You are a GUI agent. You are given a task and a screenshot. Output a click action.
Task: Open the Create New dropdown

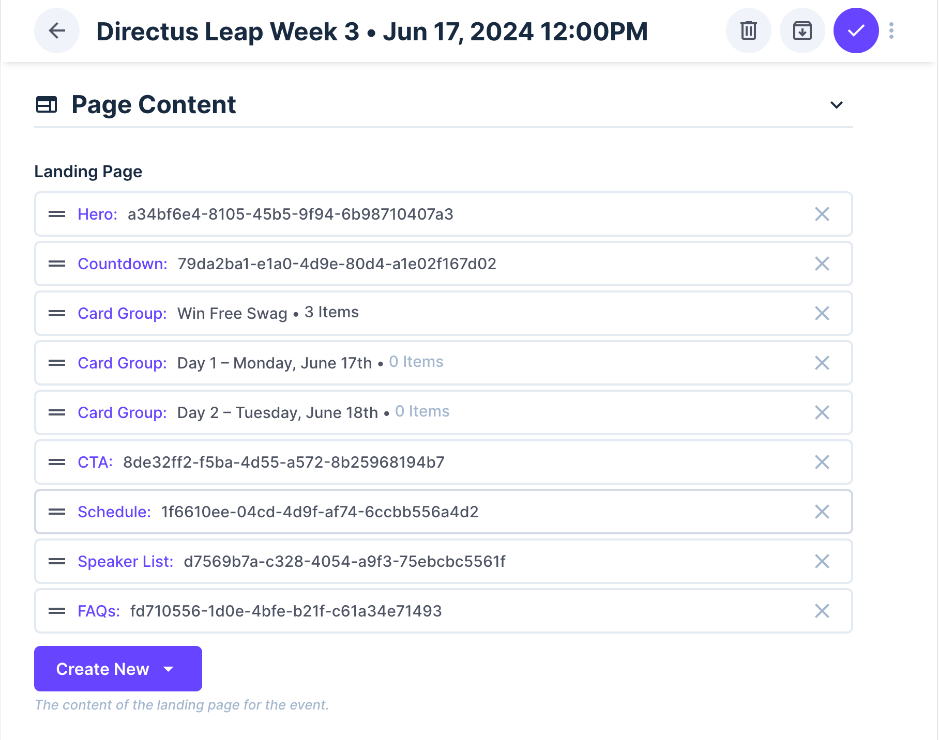(x=118, y=669)
